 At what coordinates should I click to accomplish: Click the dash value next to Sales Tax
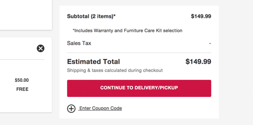point(210,43)
